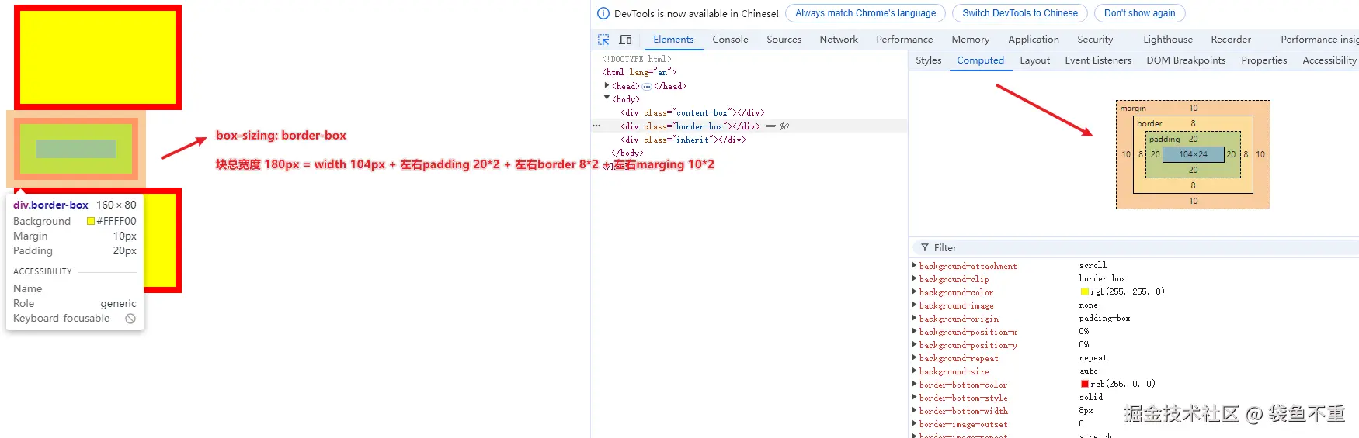Image resolution: width=1359 pixels, height=438 pixels.
Task: Expand background-clip property
Action: coord(914,278)
